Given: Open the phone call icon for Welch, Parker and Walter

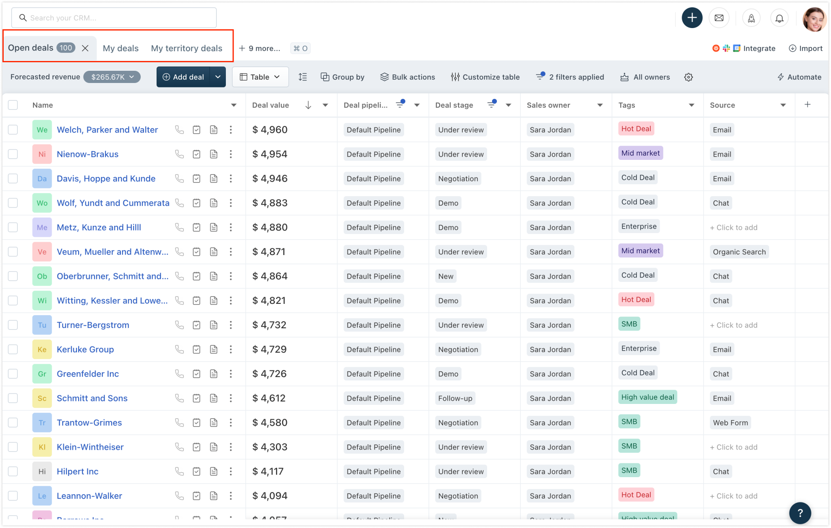Looking at the screenshot, I should (x=179, y=129).
